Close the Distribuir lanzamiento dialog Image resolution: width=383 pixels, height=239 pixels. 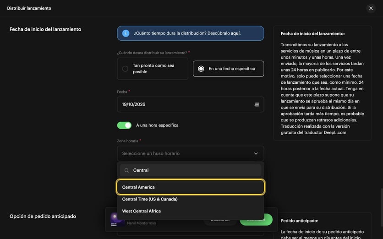[x=371, y=8]
